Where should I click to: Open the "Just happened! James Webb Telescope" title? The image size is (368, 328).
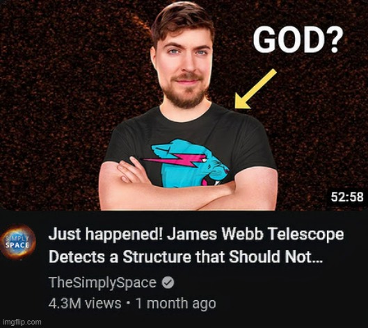coord(196,235)
